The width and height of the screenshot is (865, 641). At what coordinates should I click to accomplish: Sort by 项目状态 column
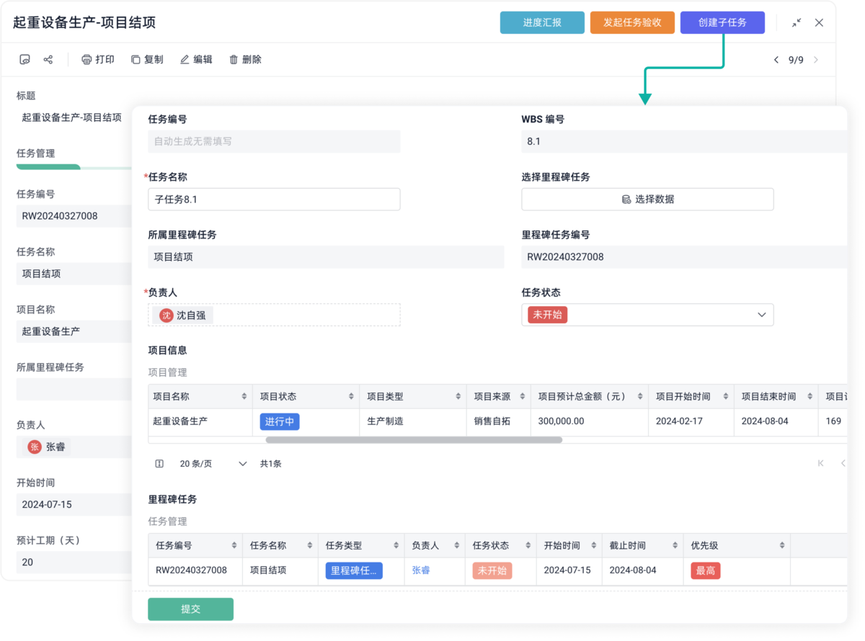(351, 397)
